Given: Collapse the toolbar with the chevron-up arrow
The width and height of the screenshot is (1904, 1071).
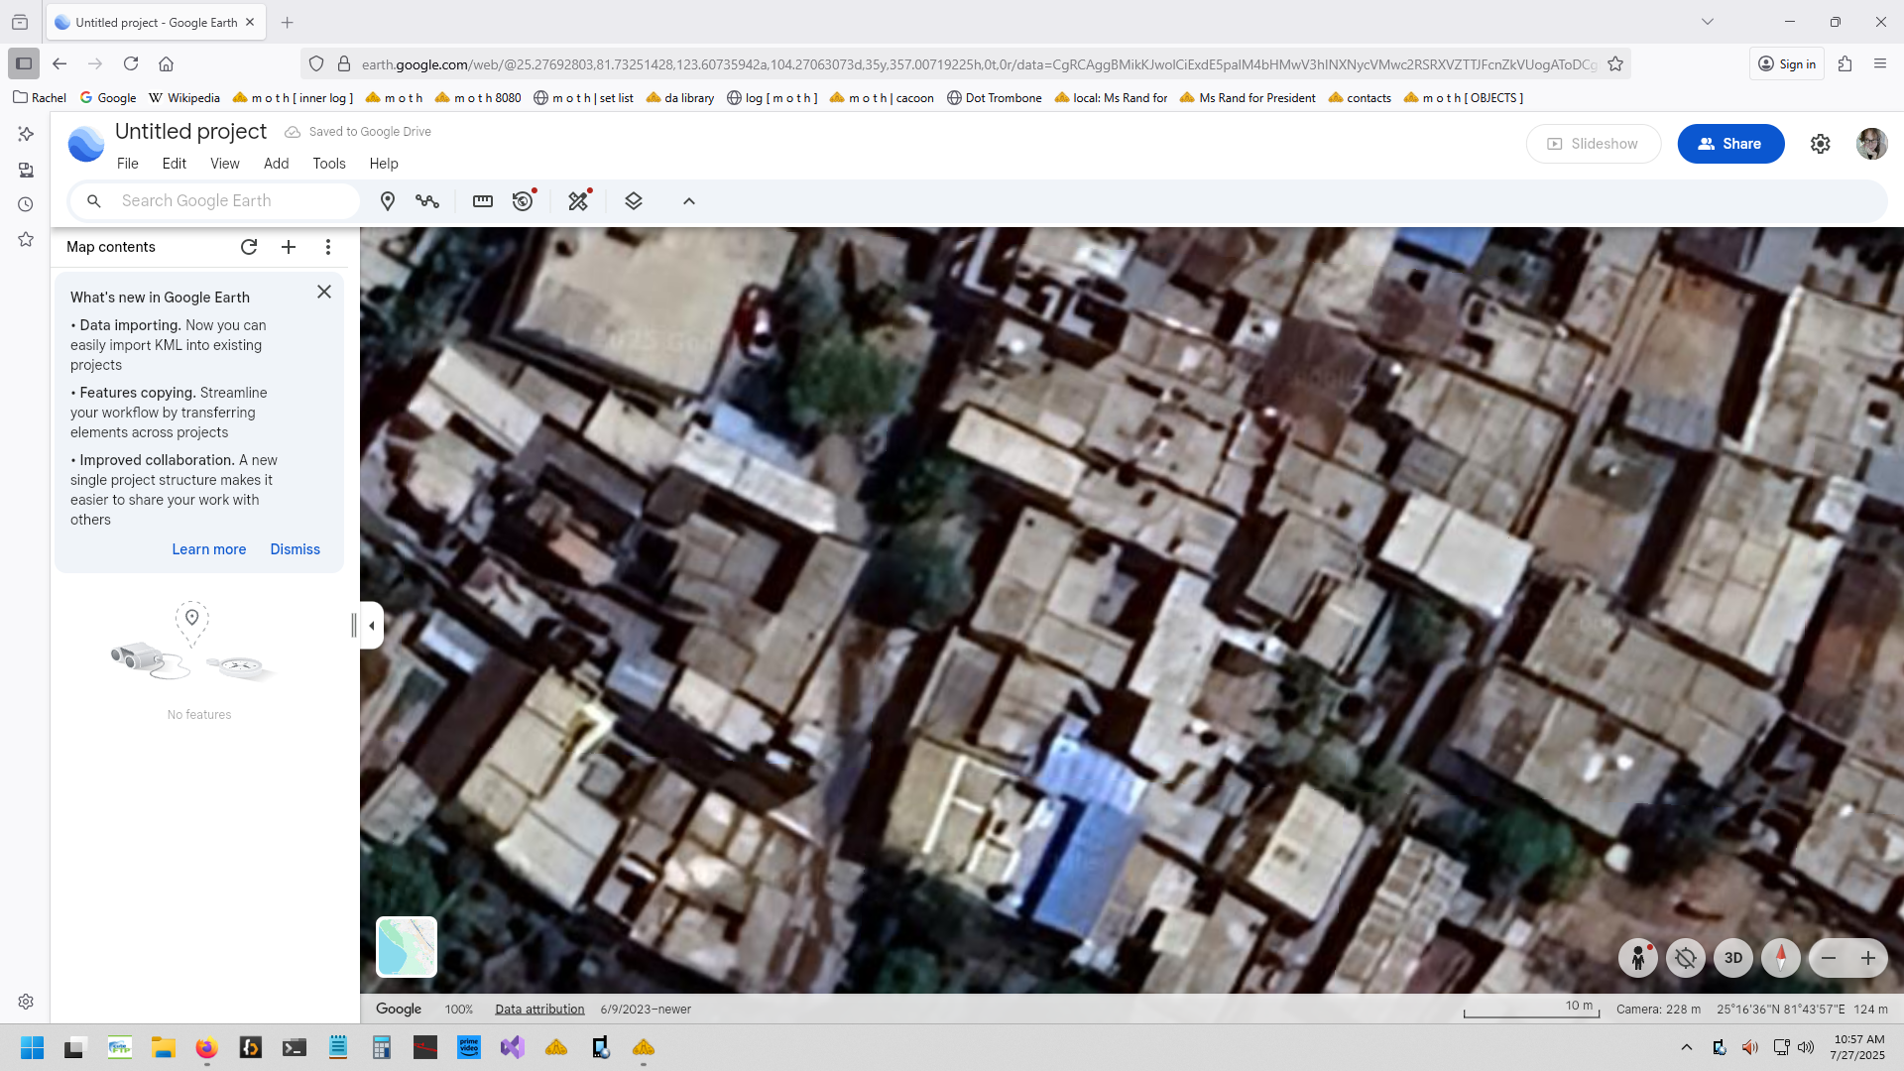Looking at the screenshot, I should pos(689,201).
